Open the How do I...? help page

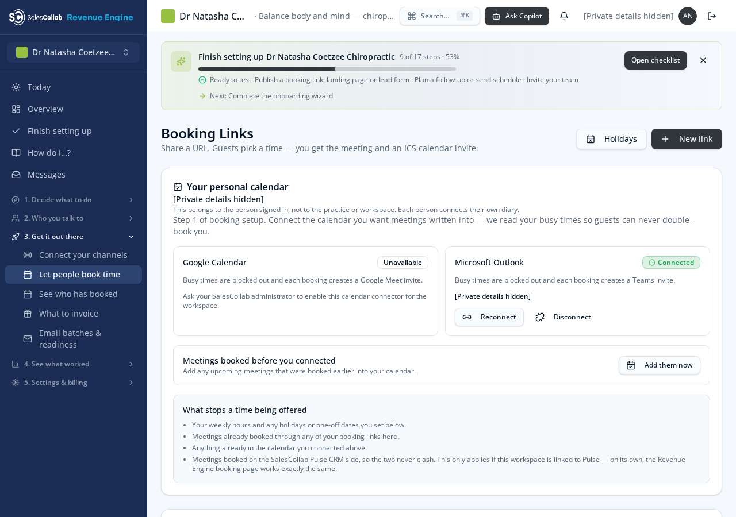tap(74, 153)
